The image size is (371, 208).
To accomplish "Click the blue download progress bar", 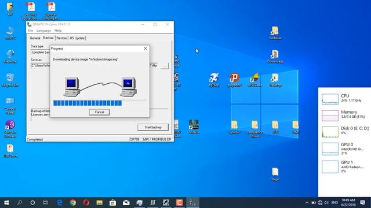I will [x=88, y=103].
